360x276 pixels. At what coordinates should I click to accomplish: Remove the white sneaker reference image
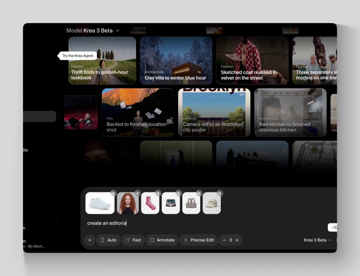pyautogui.click(x=113, y=193)
